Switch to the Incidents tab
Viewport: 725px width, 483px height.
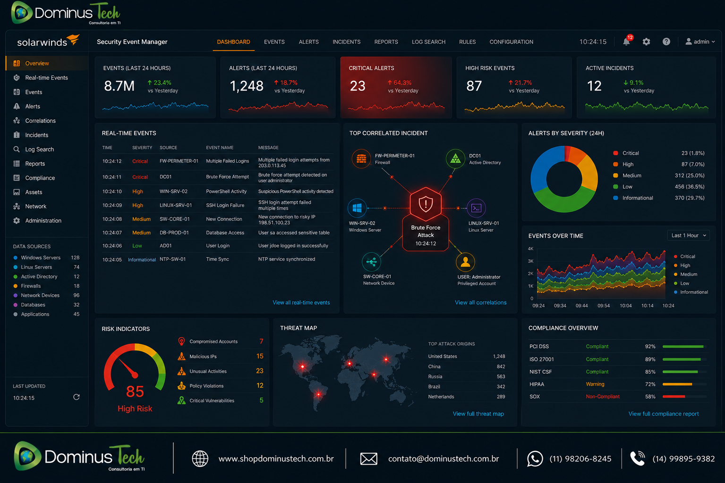347,42
